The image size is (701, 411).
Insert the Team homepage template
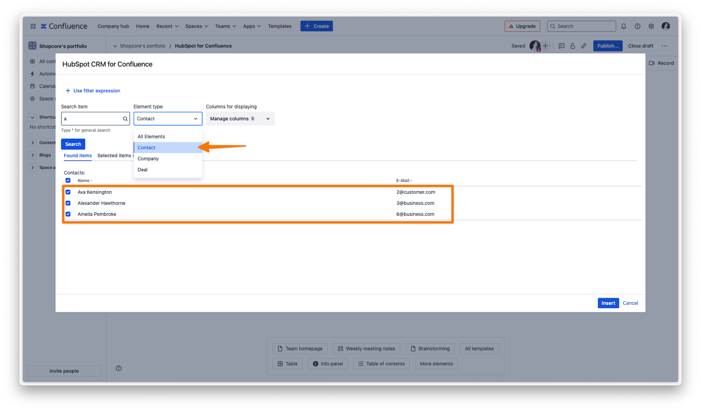tap(300, 349)
